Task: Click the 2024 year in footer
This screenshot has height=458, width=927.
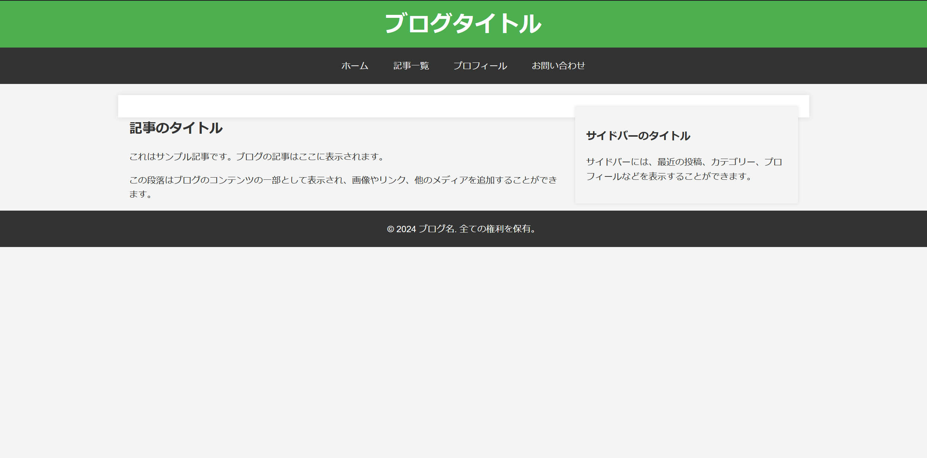Action: pyautogui.click(x=406, y=229)
